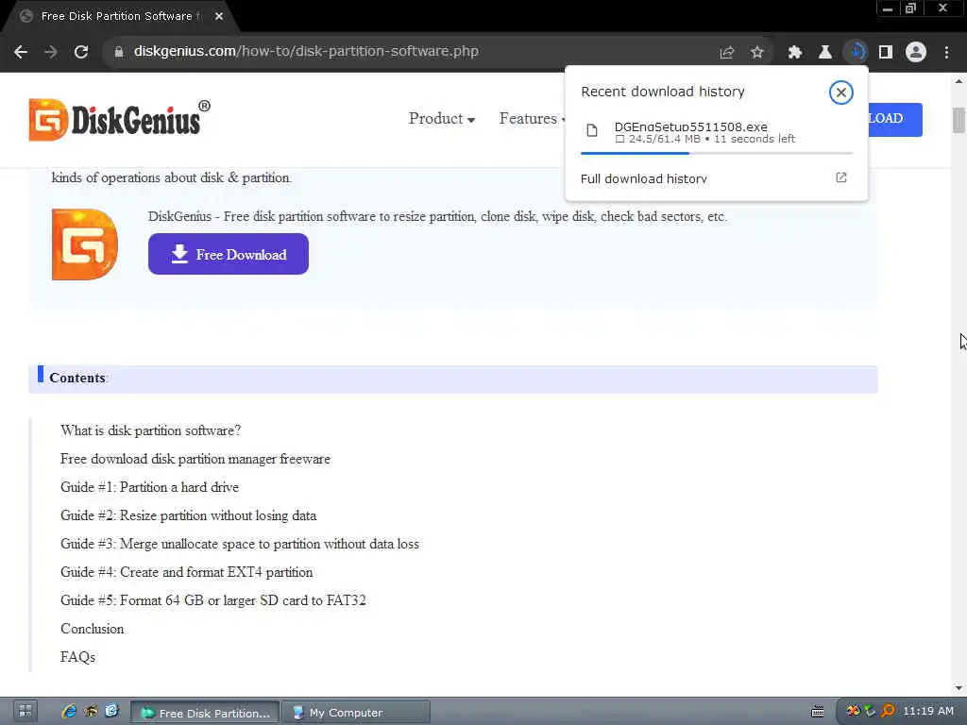Open 'What is disk partition software?' link

(150, 430)
